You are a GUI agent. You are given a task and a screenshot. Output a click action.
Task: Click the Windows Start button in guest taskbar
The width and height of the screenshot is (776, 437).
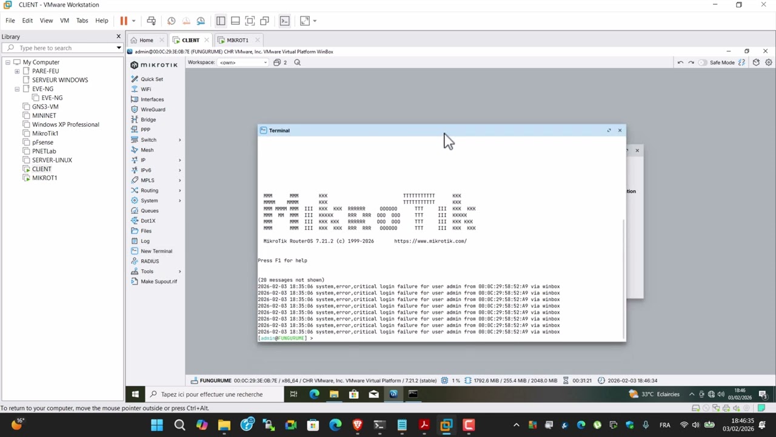tap(135, 395)
